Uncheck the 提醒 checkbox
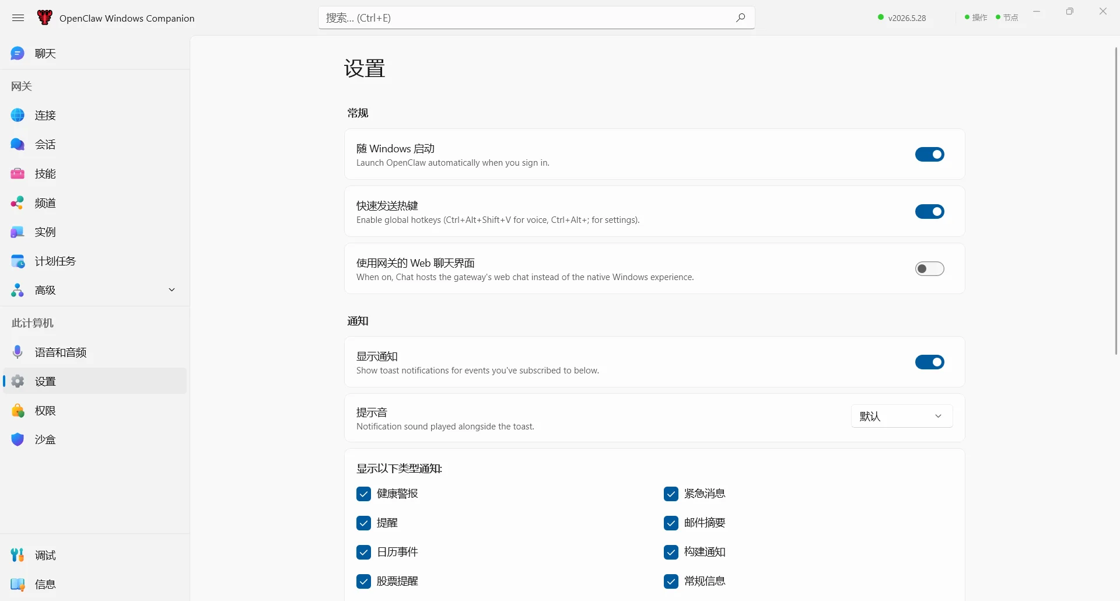 click(363, 523)
